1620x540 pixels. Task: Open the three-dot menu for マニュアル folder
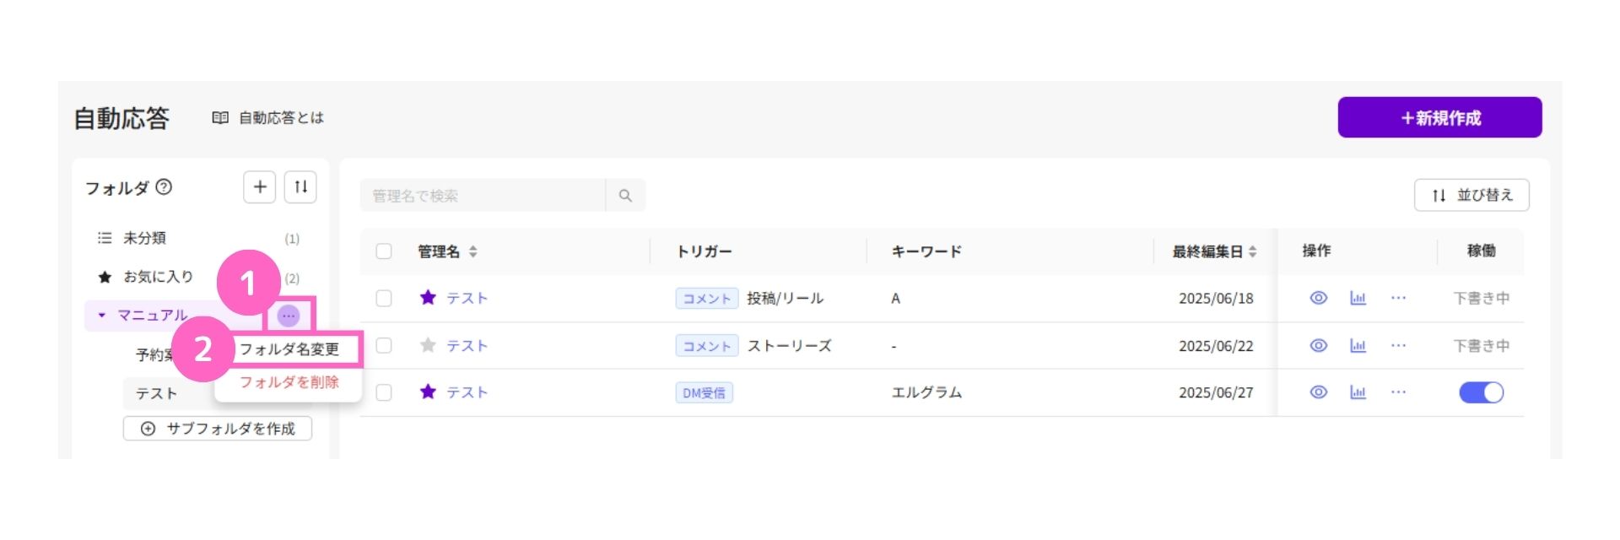[289, 316]
